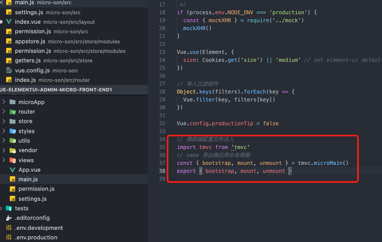
Task: Open appstore.js from store/modules
Action: (x=74, y=41)
